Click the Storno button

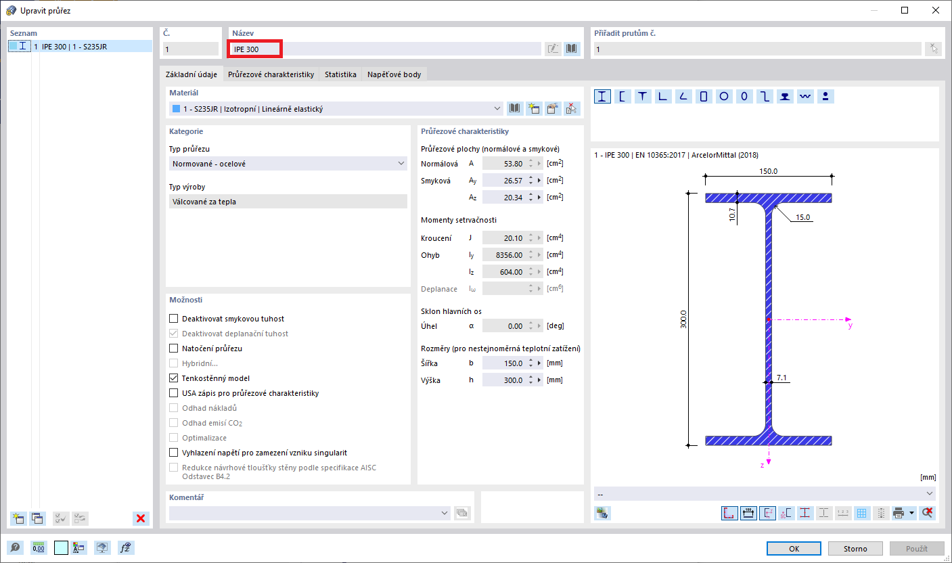[x=855, y=548]
